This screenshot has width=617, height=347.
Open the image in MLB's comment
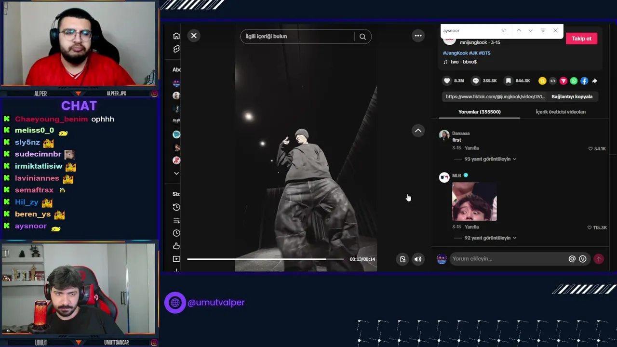[x=474, y=201]
